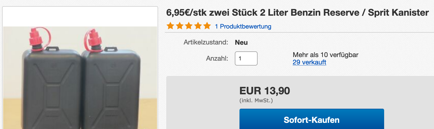This screenshot has height=129, width=434.
Task: Click the third orange rating star
Action: click(x=189, y=26)
